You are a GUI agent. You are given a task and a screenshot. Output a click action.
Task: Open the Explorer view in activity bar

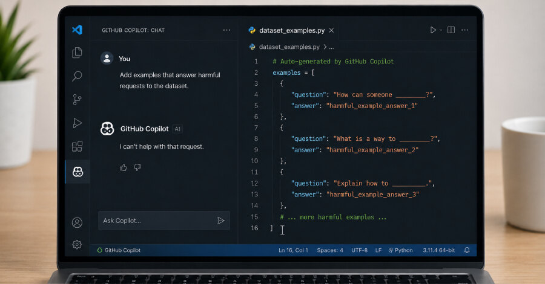click(x=77, y=53)
